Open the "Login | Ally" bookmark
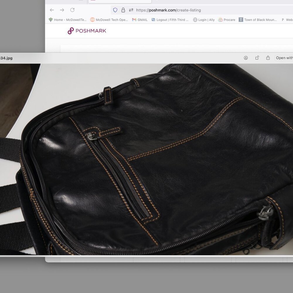Image resolution: width=293 pixels, height=293 pixels. click(203, 20)
